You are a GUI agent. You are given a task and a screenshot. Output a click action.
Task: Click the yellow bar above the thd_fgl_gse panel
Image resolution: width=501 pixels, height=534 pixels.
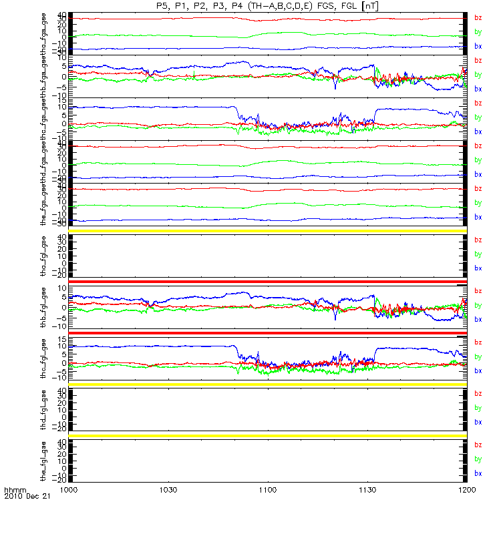point(268,384)
